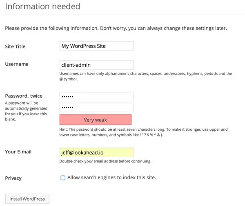Click the red Very weak strength indicator

coord(96,120)
